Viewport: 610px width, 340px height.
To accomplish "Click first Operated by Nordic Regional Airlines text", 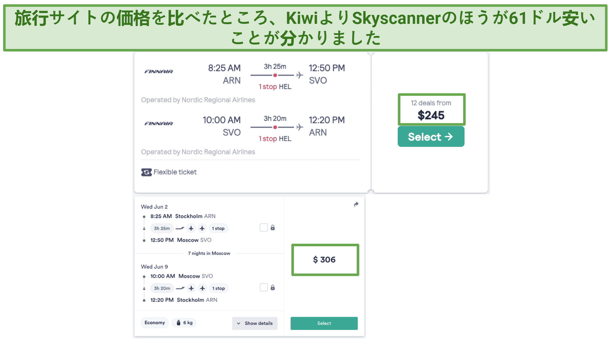I will [x=198, y=100].
